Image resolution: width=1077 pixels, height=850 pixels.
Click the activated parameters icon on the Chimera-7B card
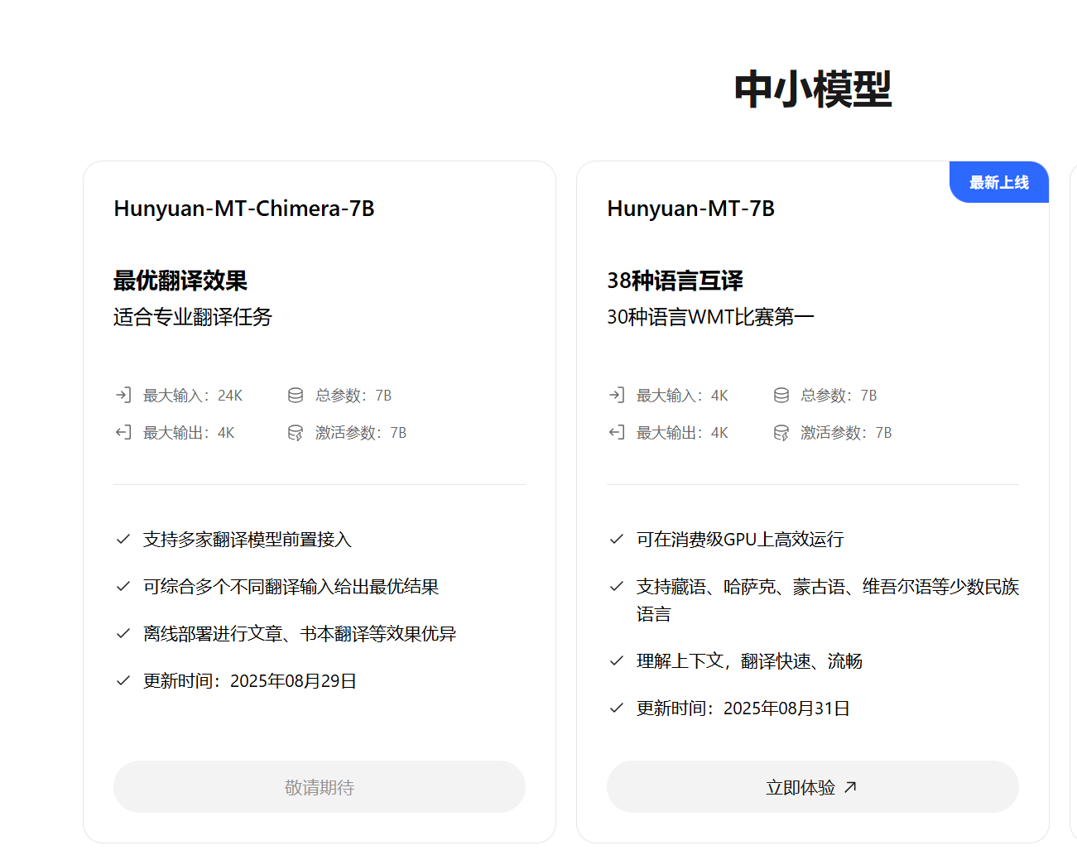[296, 432]
